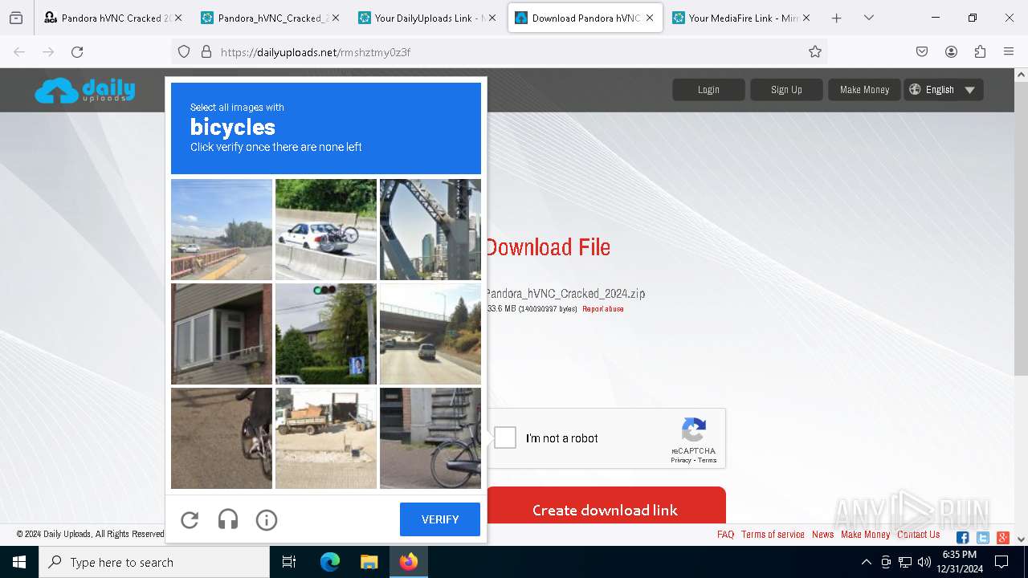This screenshot has width=1028, height=578.
Task: Open File Explorer from taskbar
Action: pyautogui.click(x=369, y=562)
